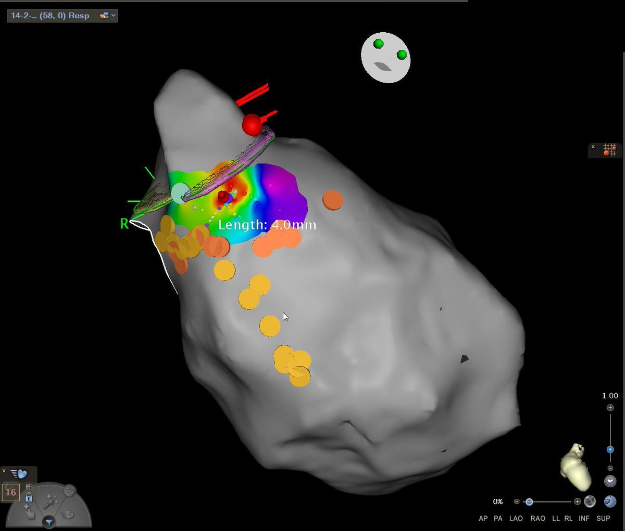Click the 0% transparency value

498,502
